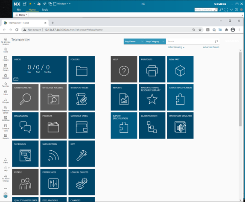The height and width of the screenshot is (202, 245).
Task: Open the People tile
Action: [x=25, y=182]
